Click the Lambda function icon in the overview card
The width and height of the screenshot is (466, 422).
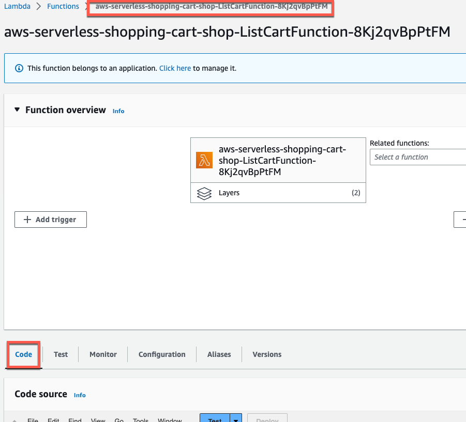click(x=204, y=160)
